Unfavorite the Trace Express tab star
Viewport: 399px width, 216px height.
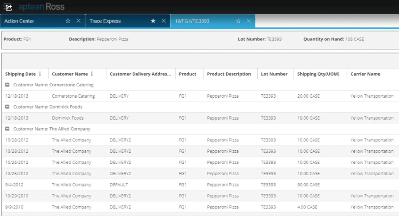click(x=153, y=21)
